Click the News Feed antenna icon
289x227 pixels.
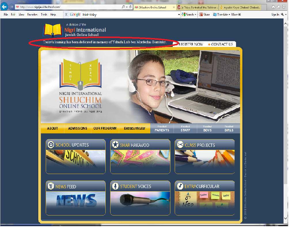click(51, 186)
